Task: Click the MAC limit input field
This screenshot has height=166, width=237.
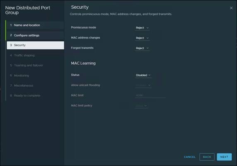Action: 150,95
